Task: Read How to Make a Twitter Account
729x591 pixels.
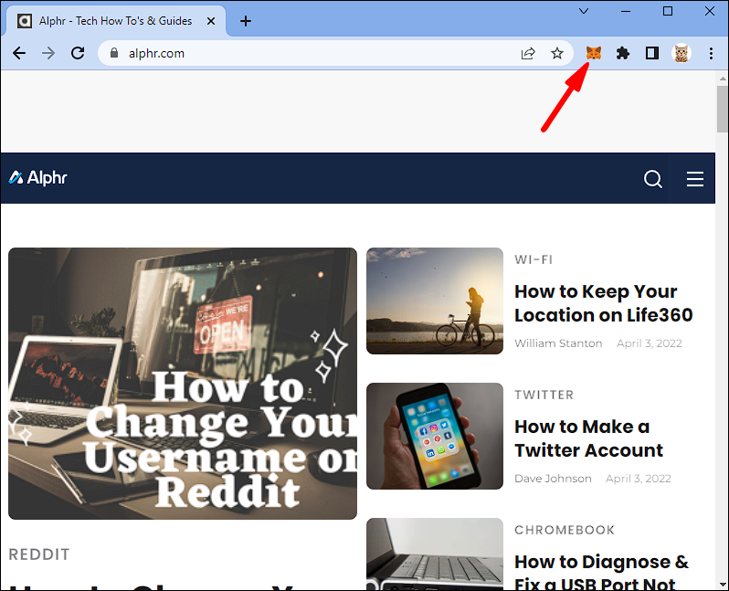Action: [588, 438]
